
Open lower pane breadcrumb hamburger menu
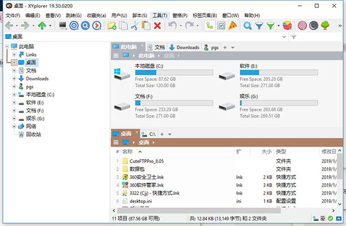(x=116, y=142)
